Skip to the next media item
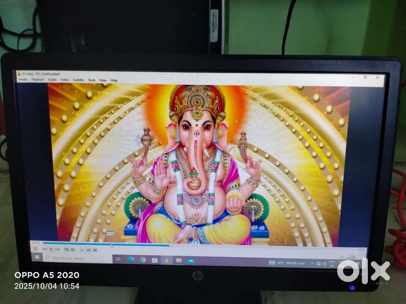Image resolution: width=406 pixels, height=304 pixels. (x=58, y=249)
